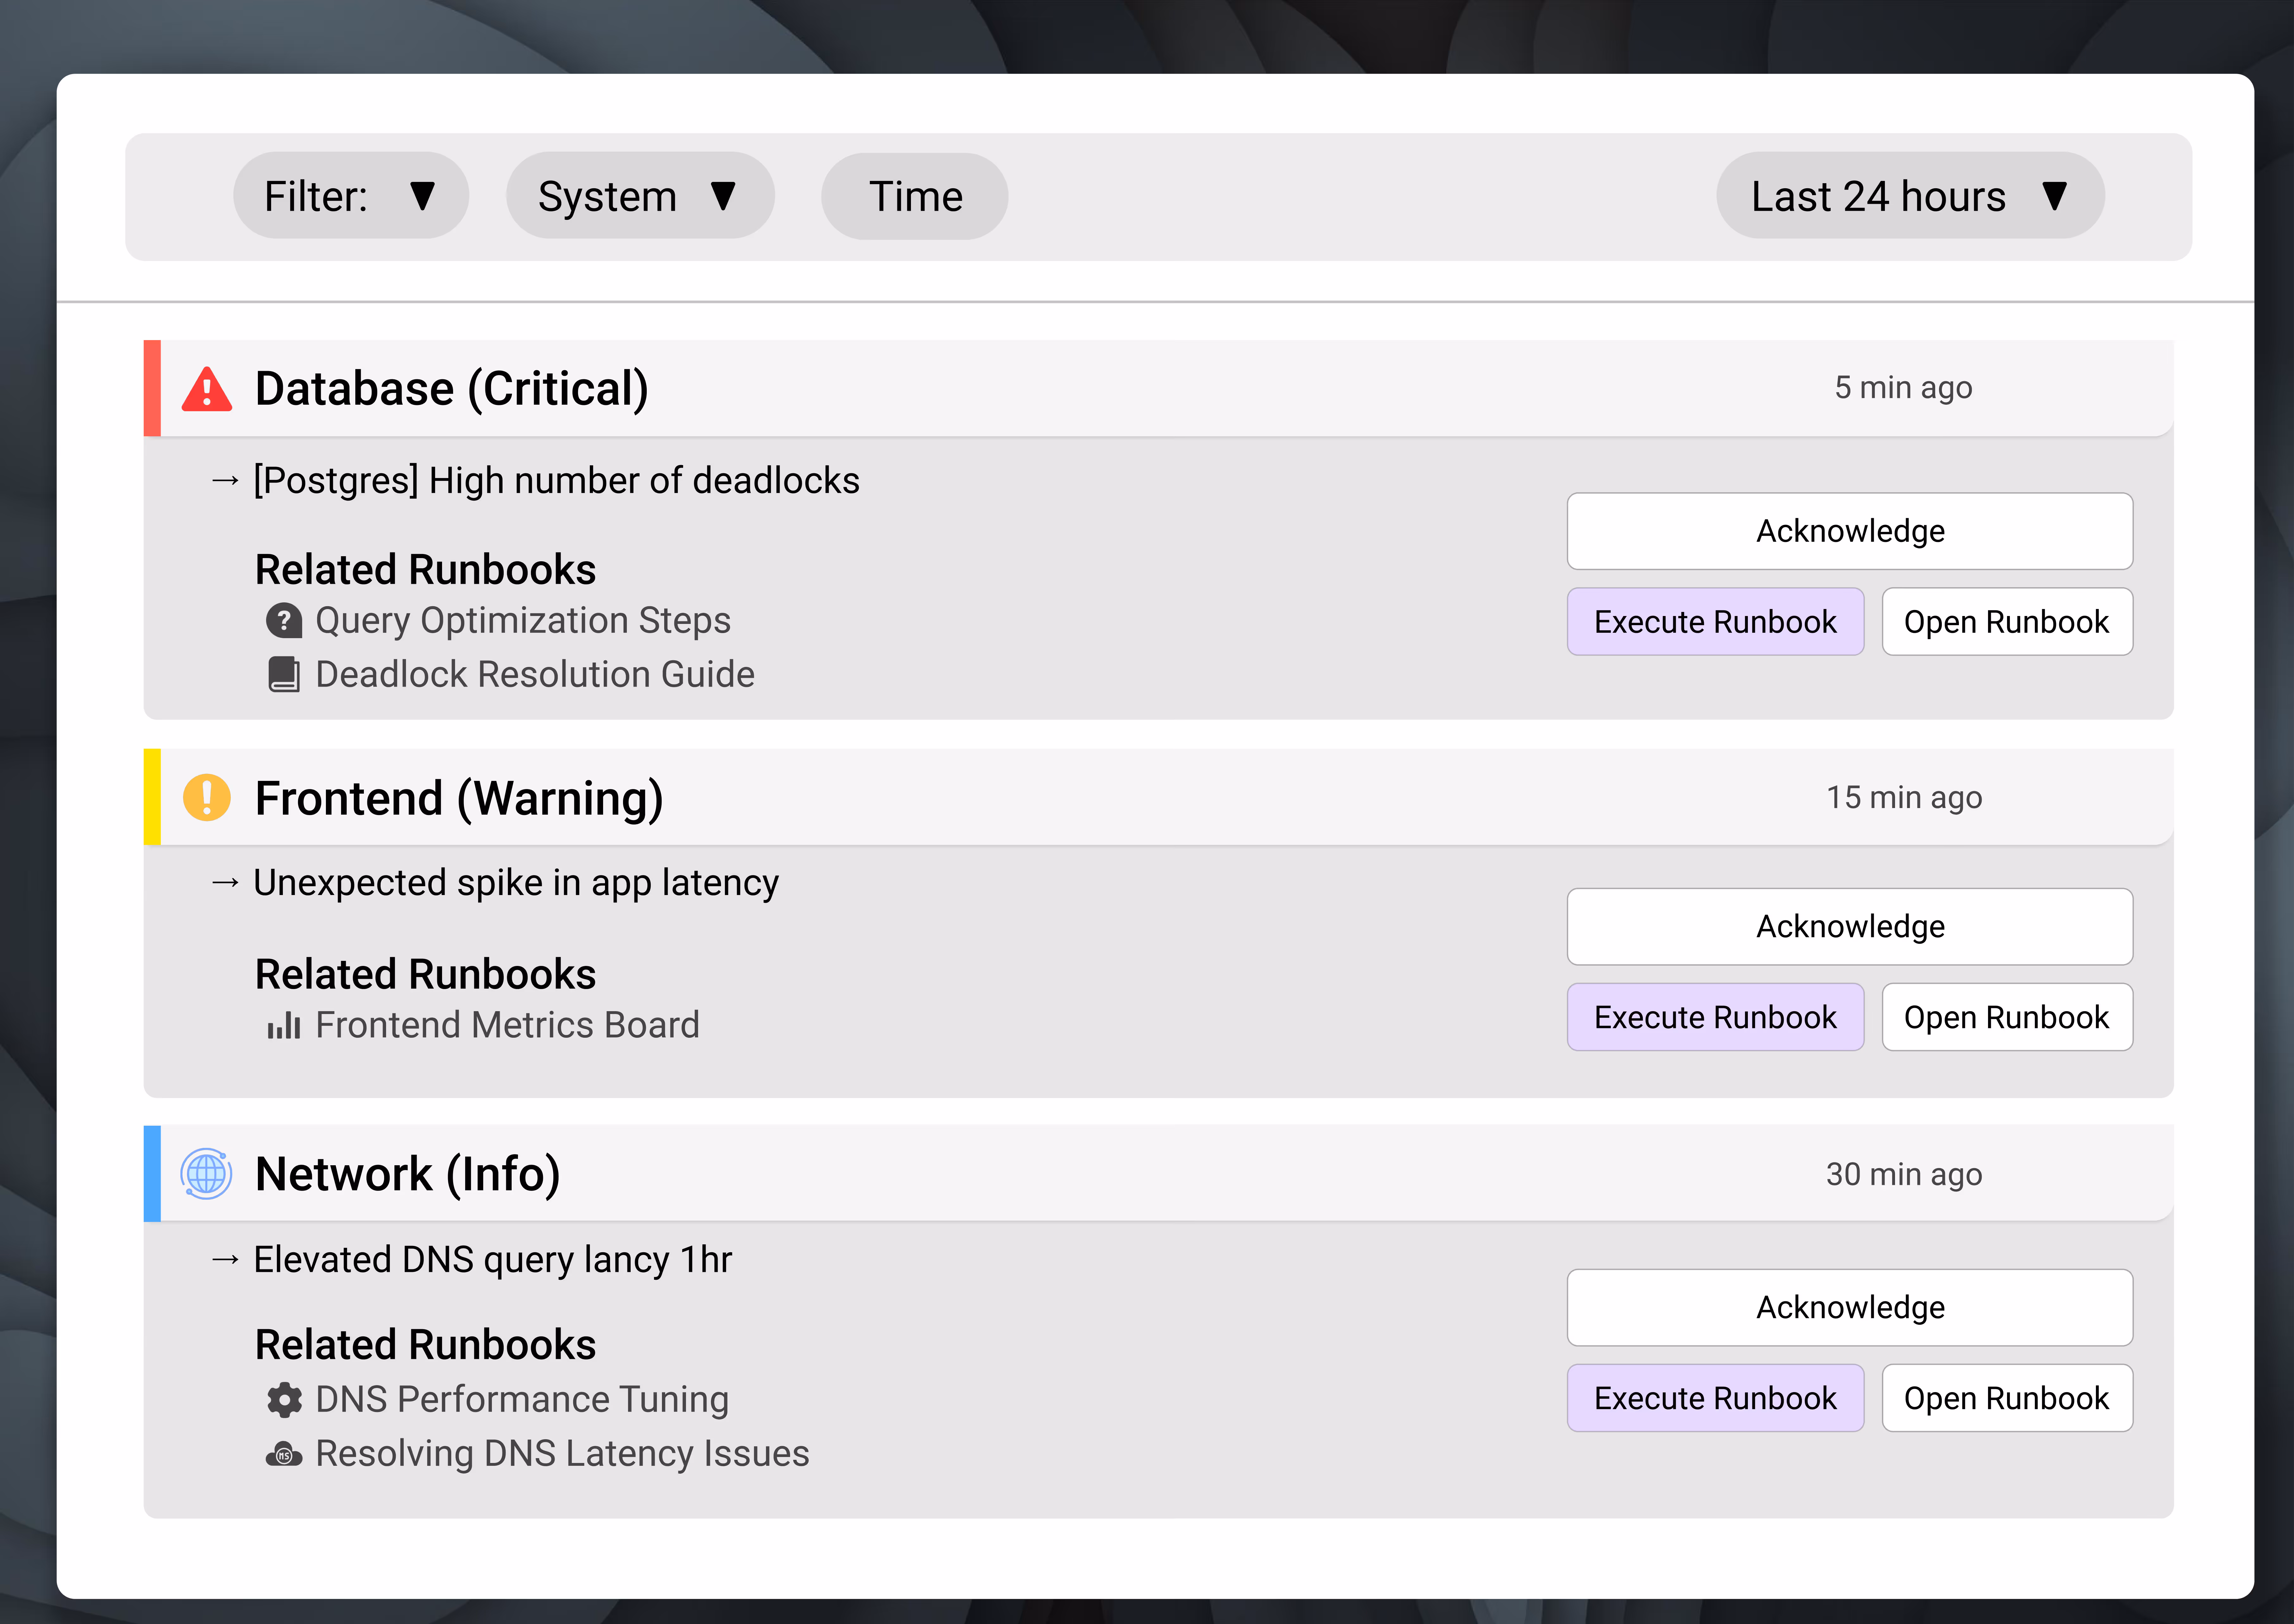This screenshot has height=1624, width=2294.
Task: Open Runbook for the Frontend alert
Action: point(2007,1017)
